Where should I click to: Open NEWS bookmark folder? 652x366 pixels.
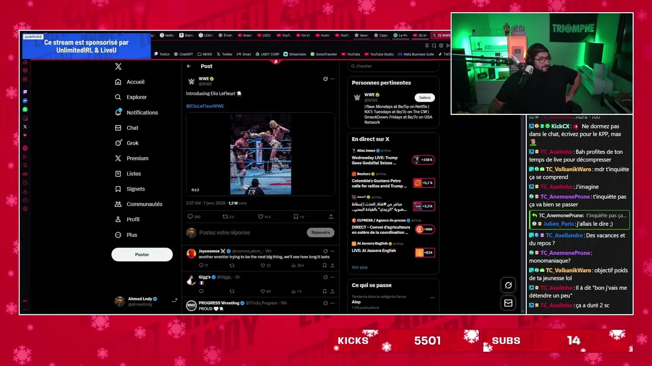[205, 54]
